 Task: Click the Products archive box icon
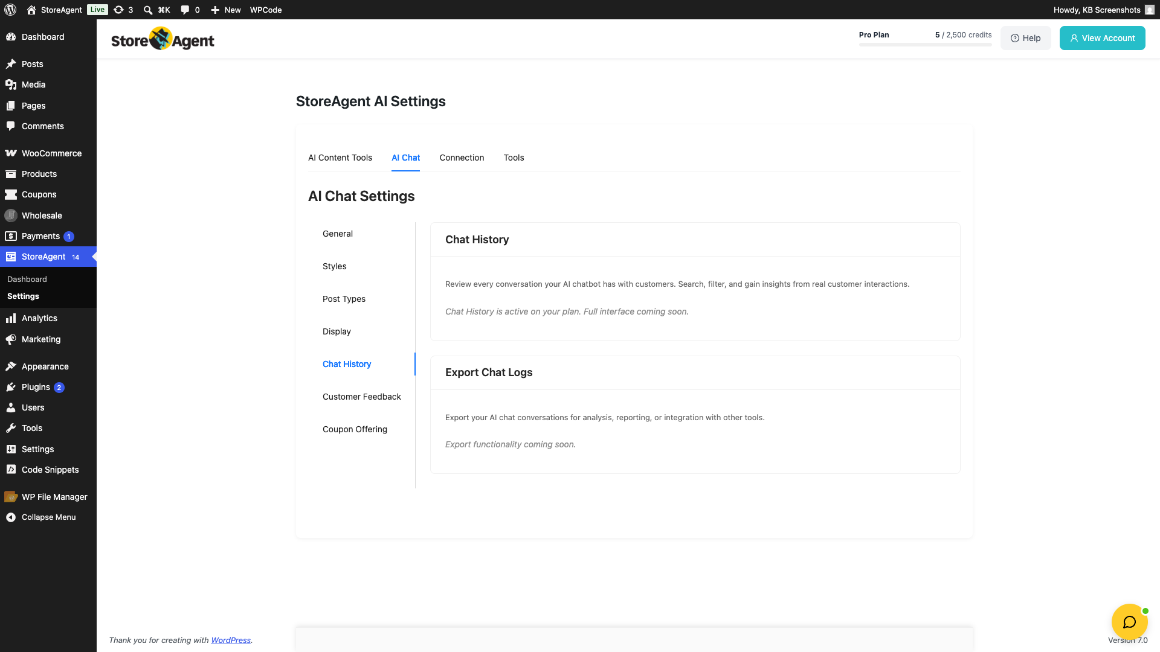point(11,174)
